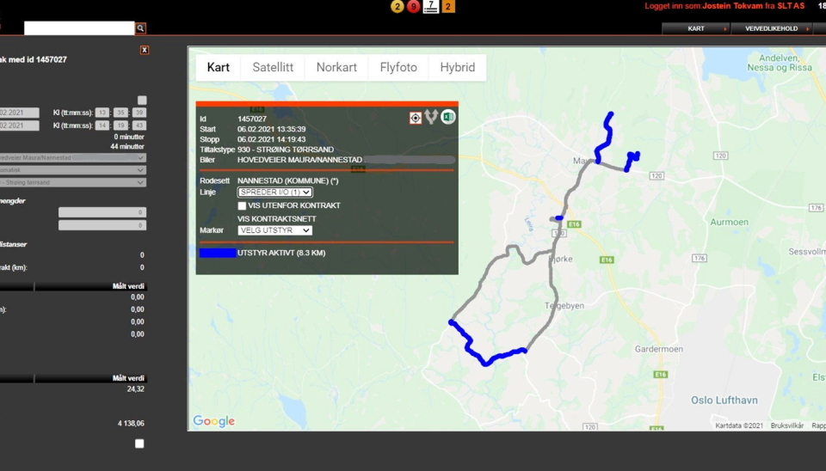Enable Vis utenfor kontrakt checkbox
The image size is (826, 471).
[243, 206]
